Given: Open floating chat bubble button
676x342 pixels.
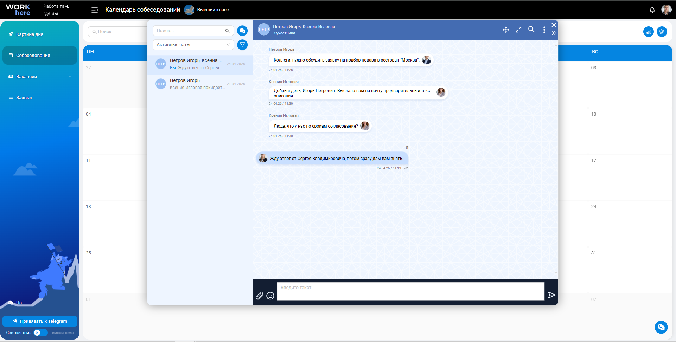Looking at the screenshot, I should point(661,327).
